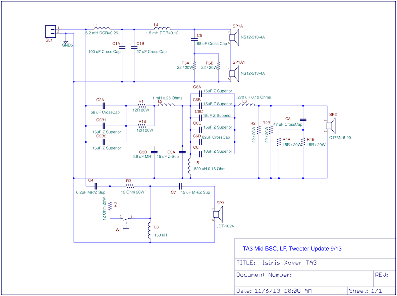Click the '150 uH' value label
The width and height of the screenshot is (397, 296).
tap(161, 235)
